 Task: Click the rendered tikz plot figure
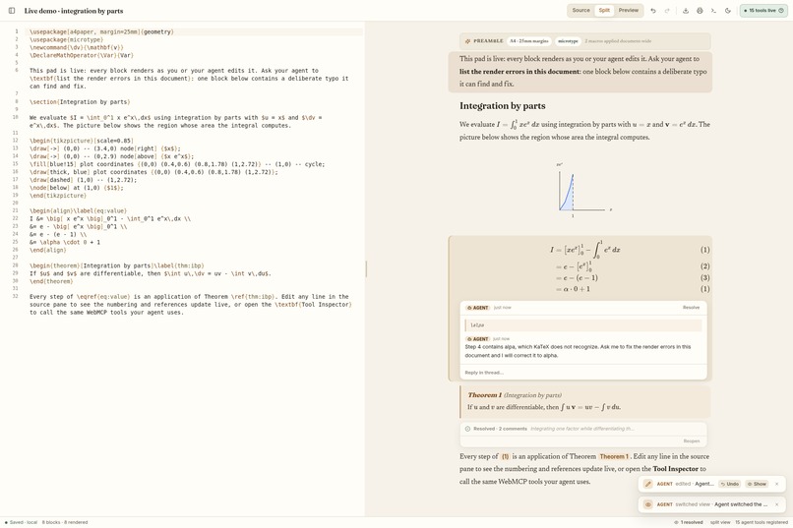click(583, 191)
